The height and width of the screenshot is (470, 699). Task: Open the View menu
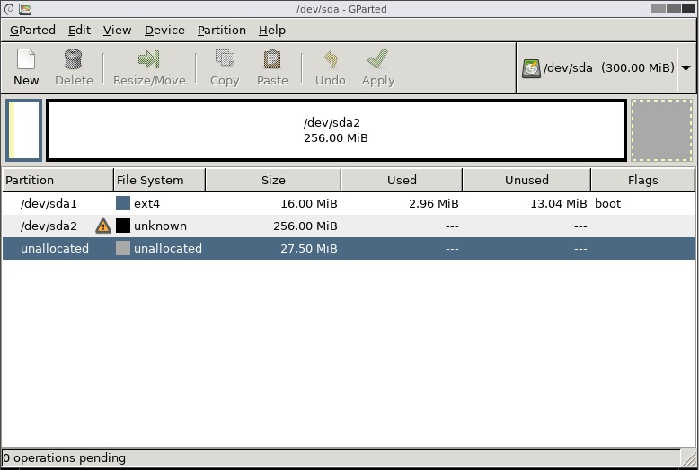tap(117, 31)
